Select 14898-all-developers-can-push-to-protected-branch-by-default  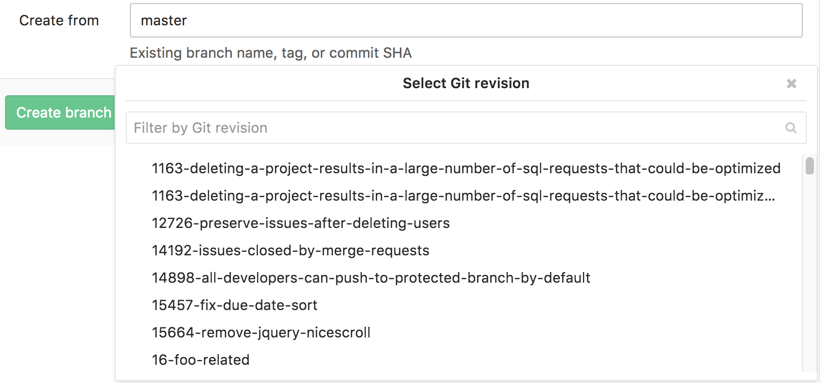[x=371, y=278]
